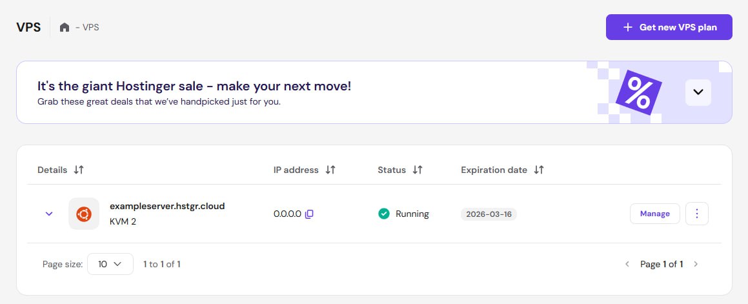This screenshot has width=748, height=304.
Task: Sort by Expiration date column arrows
Action: 539,170
